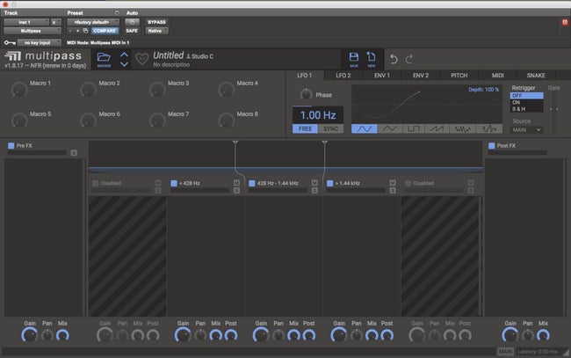Click the small icon beside the Pre FX bar

click(x=74, y=153)
